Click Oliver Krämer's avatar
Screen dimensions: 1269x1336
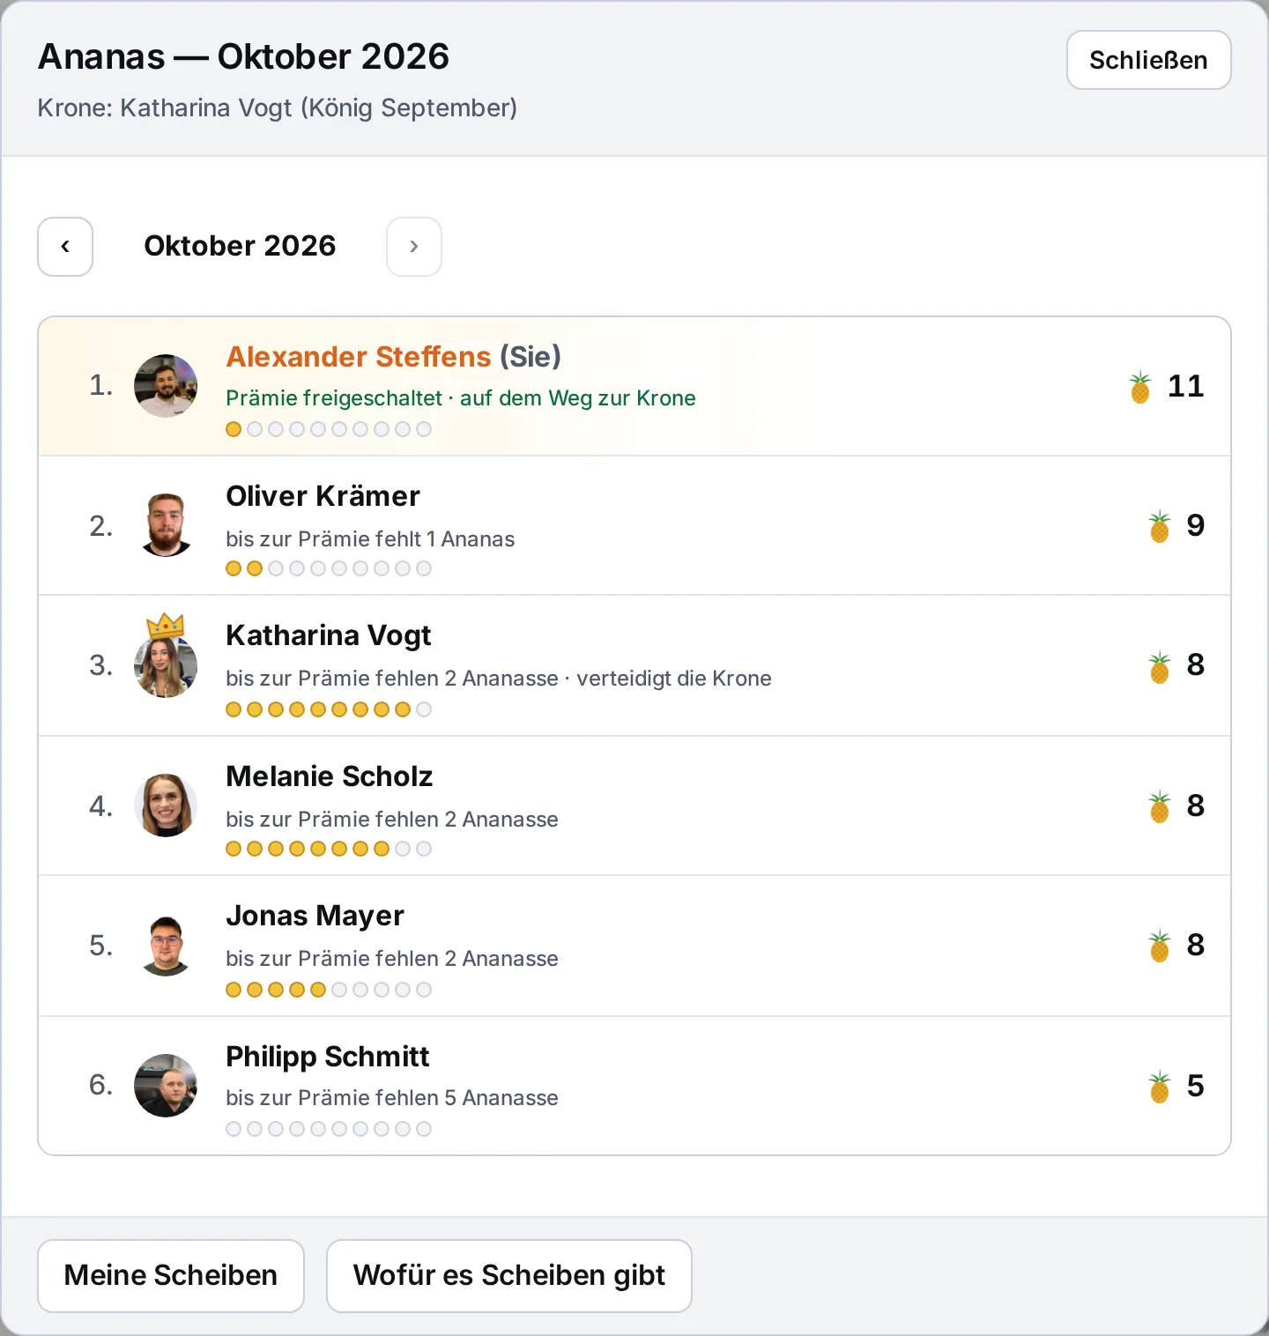click(x=166, y=525)
